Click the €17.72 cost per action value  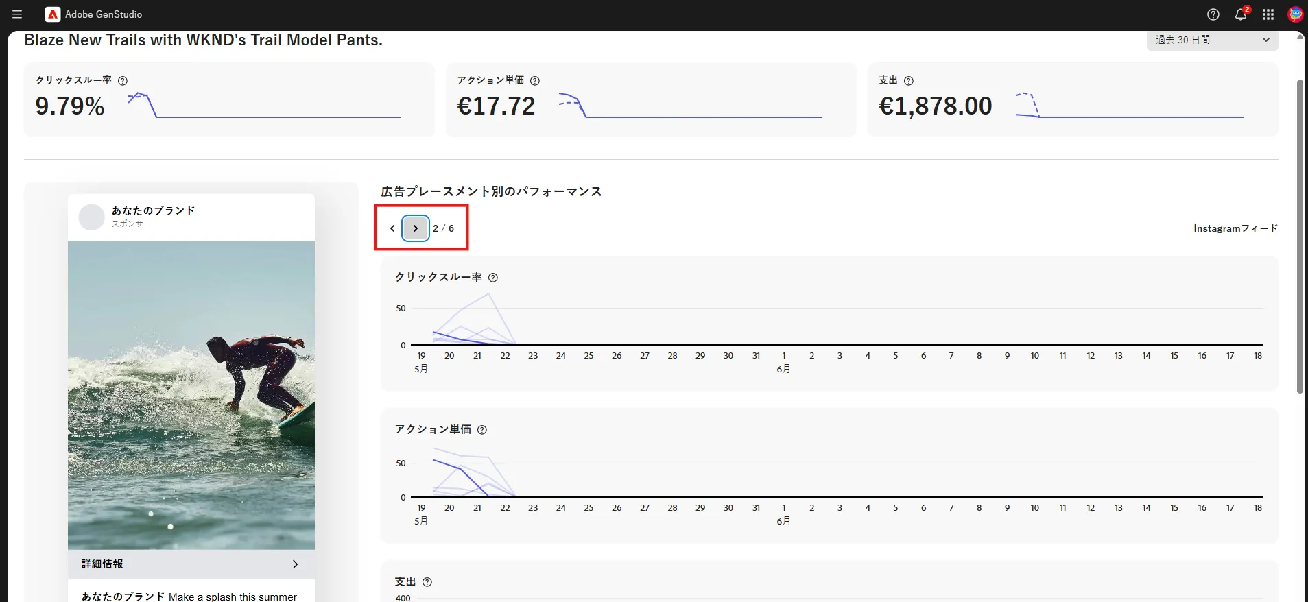click(x=496, y=106)
